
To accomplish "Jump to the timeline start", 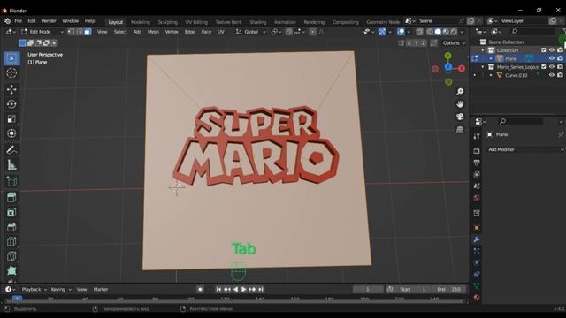I will (x=218, y=289).
